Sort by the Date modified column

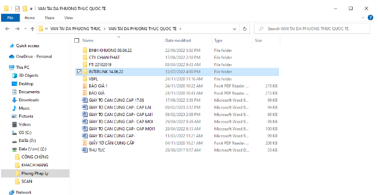point(178,40)
